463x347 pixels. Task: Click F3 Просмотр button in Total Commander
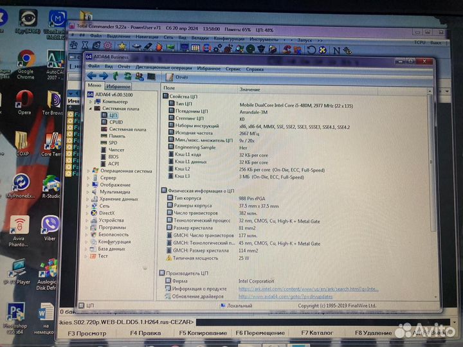tap(87, 334)
